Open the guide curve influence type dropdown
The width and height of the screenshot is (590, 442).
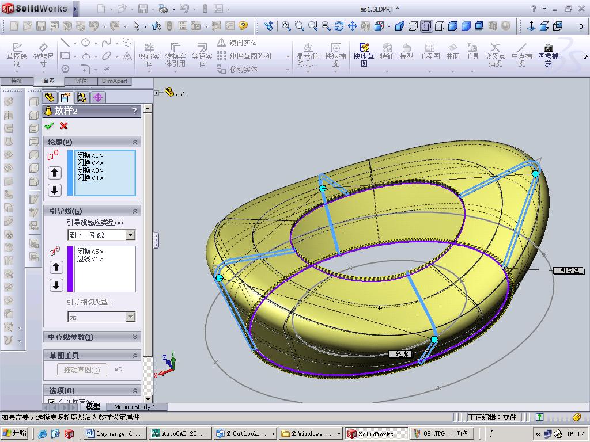[131, 235]
